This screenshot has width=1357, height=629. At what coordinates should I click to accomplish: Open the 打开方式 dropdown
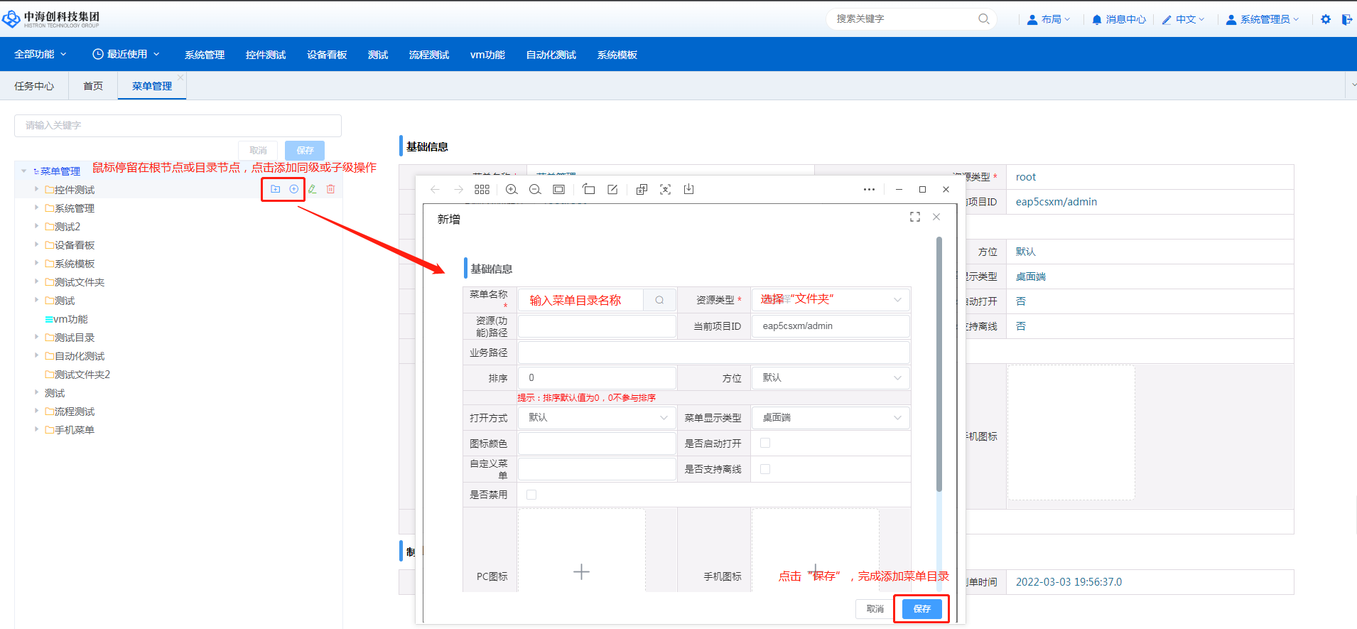(597, 418)
